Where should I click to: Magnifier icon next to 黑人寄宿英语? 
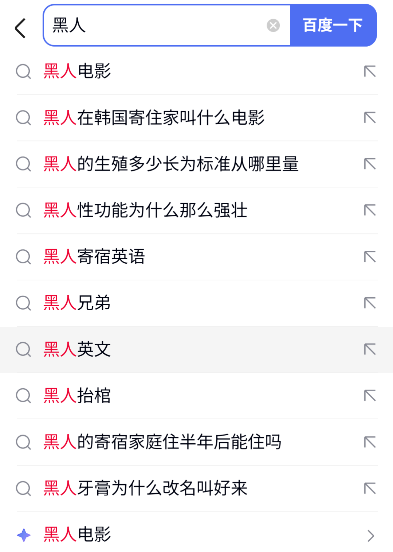[x=24, y=257]
